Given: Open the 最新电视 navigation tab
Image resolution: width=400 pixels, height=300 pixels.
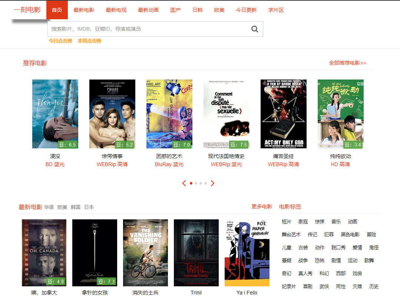Looking at the screenshot, I should click(x=116, y=10).
